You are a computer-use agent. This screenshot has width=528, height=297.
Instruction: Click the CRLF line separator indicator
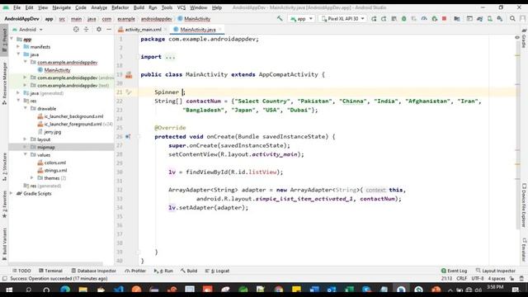point(461,279)
